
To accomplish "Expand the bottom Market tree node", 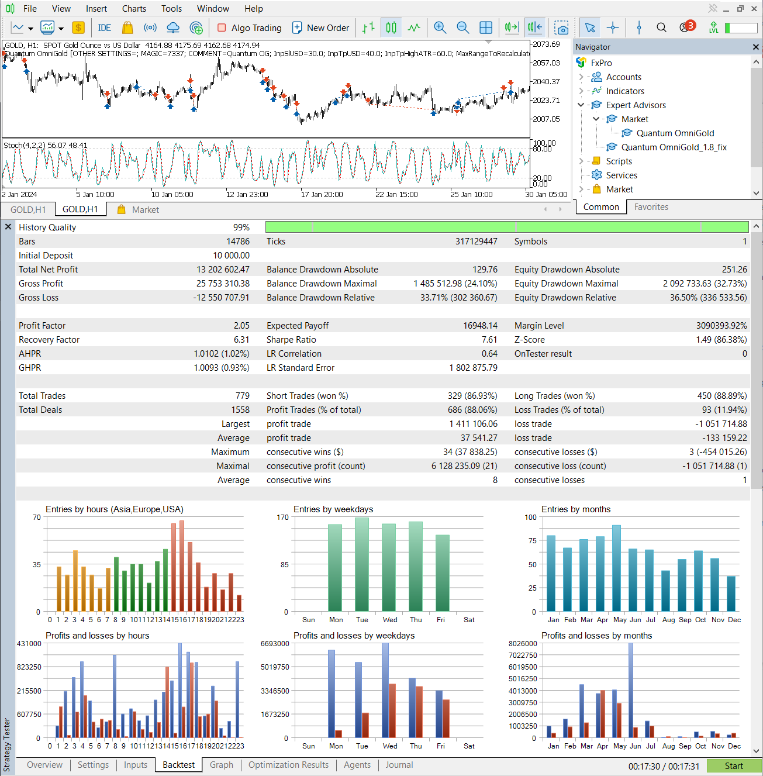I will point(581,189).
